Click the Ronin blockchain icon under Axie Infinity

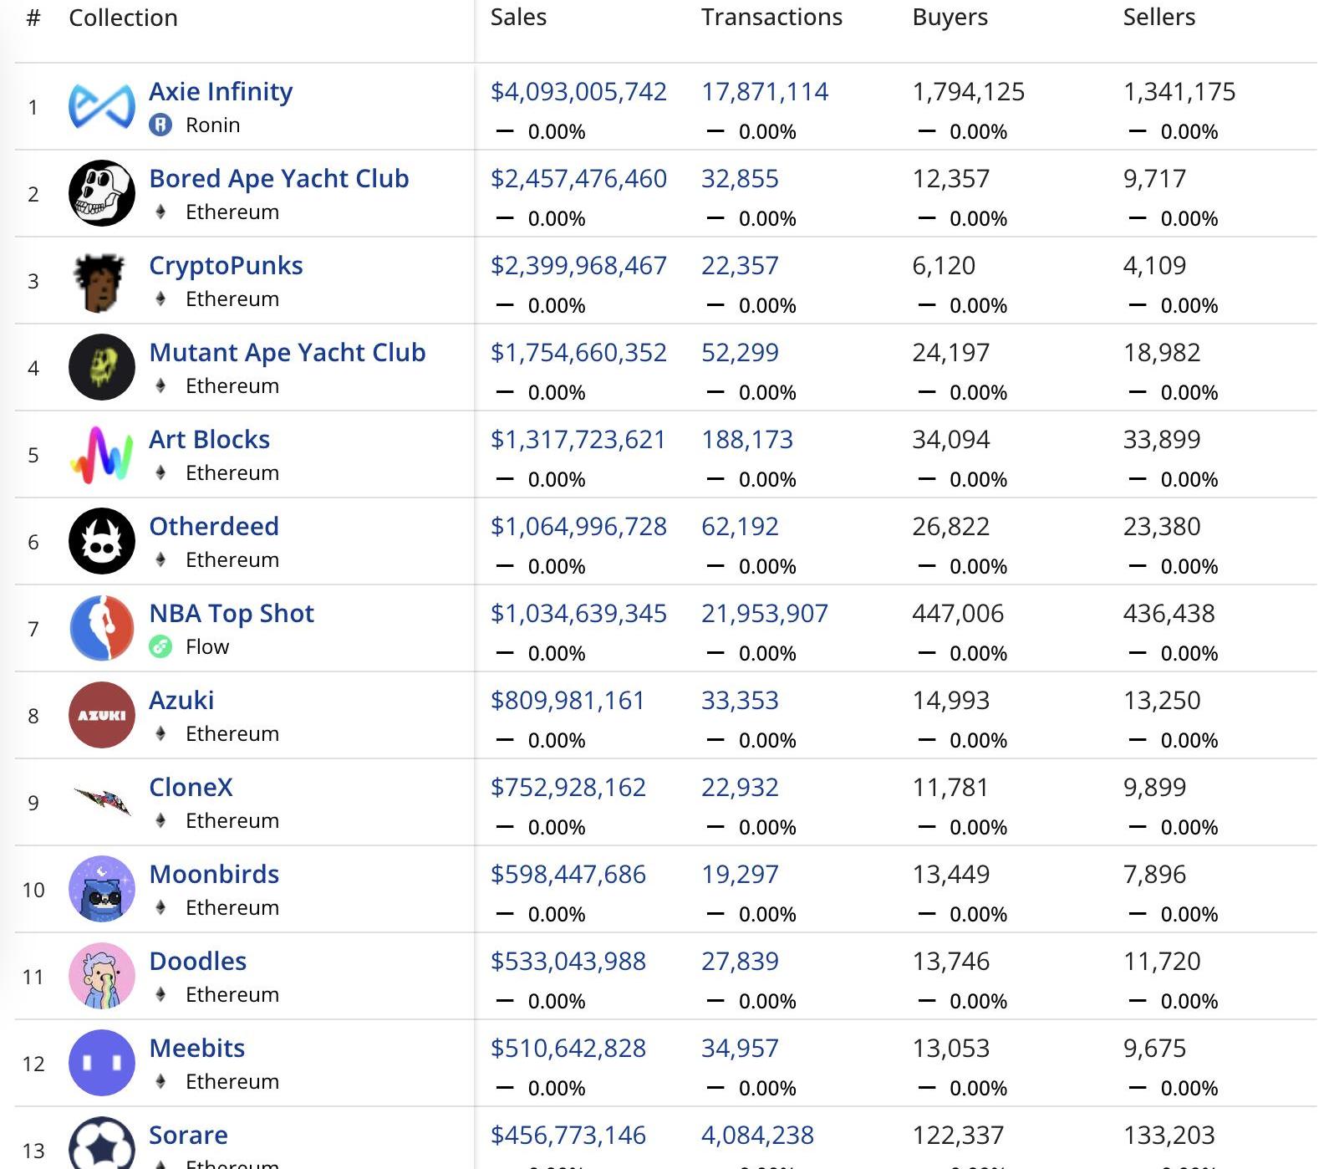click(160, 125)
